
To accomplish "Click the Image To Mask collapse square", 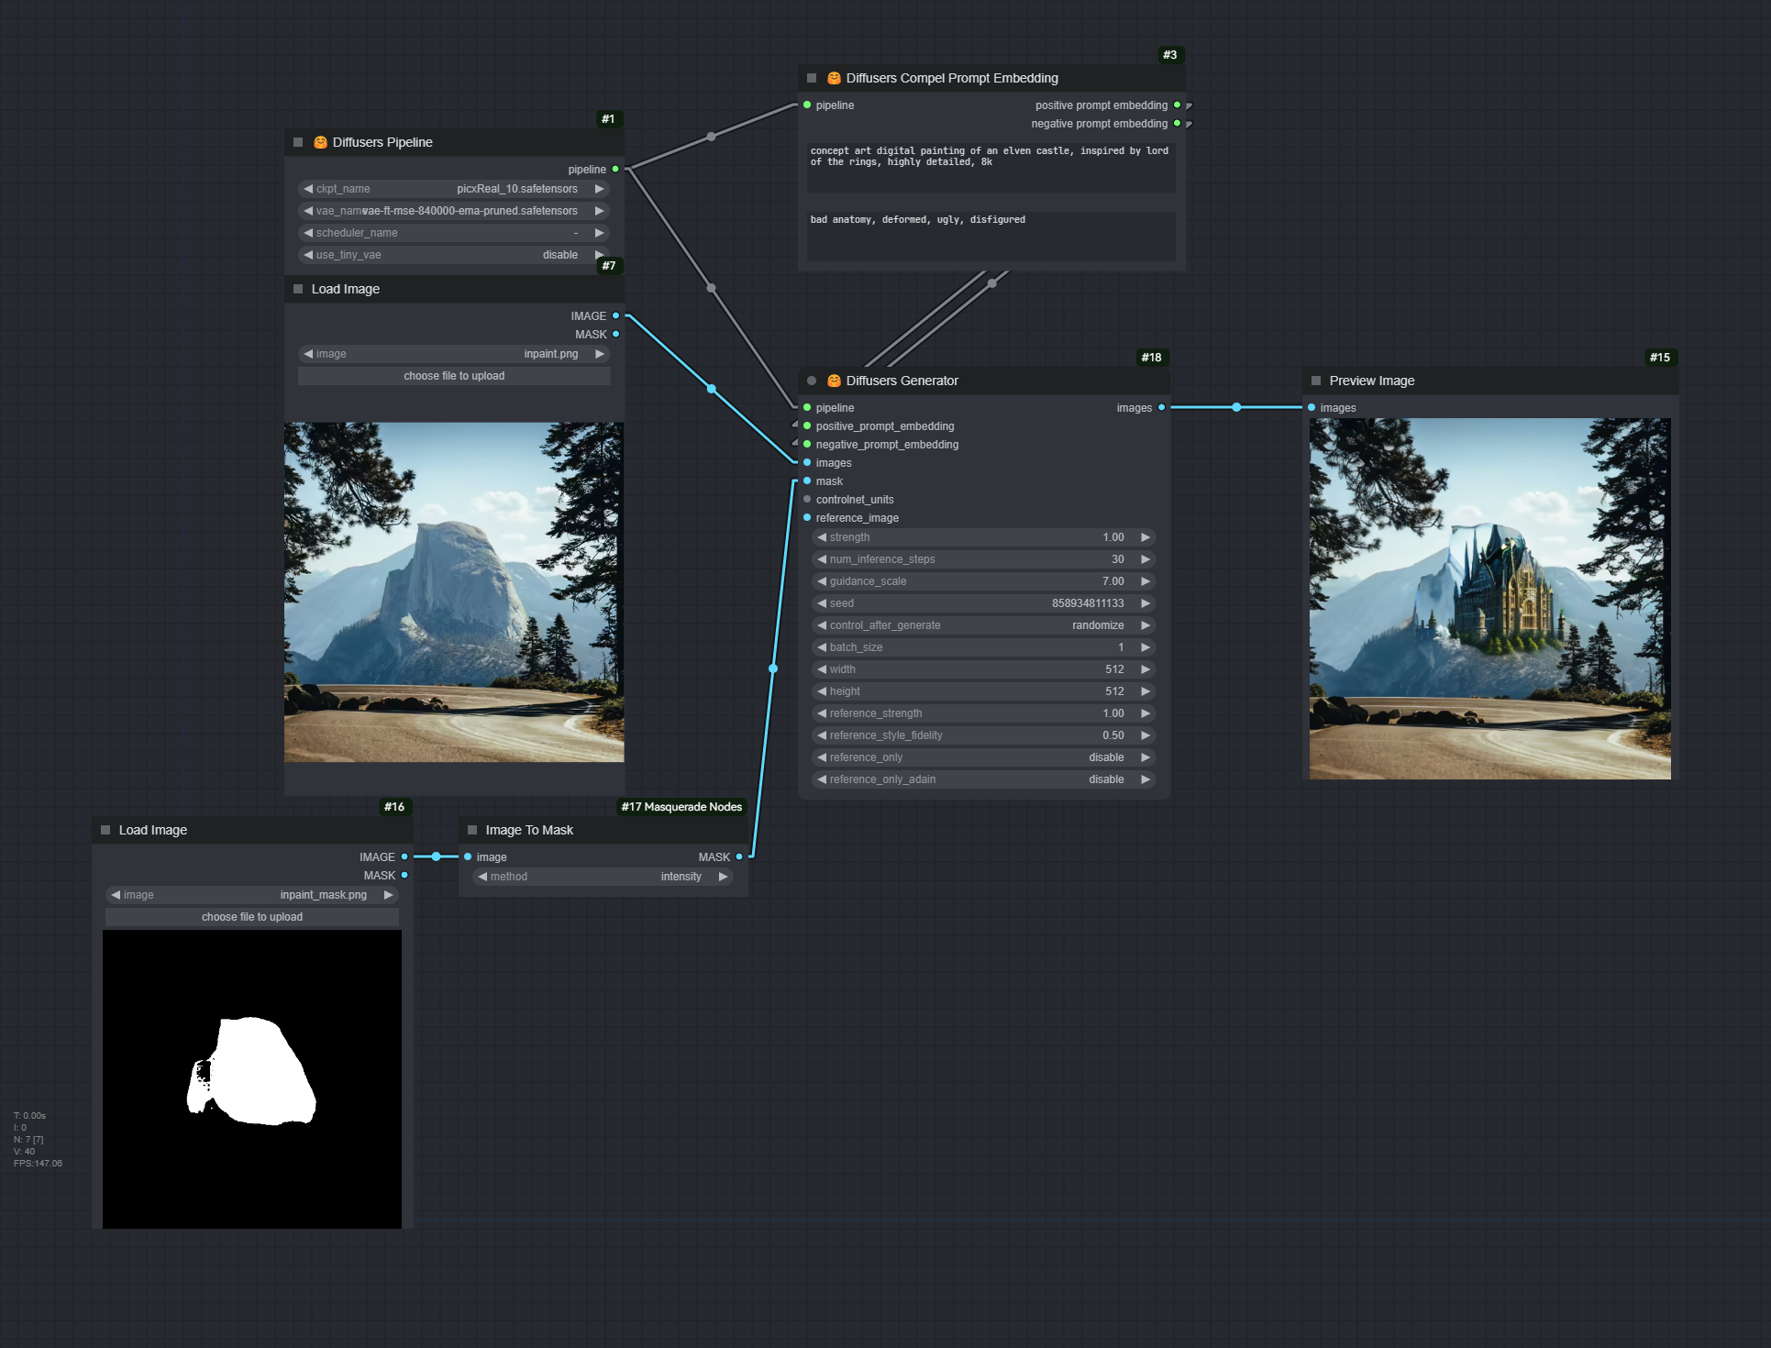I will 472,830.
